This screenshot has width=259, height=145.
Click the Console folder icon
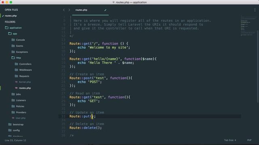[x=13, y=40]
